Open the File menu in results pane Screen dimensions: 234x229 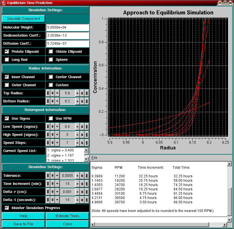click(x=94, y=158)
